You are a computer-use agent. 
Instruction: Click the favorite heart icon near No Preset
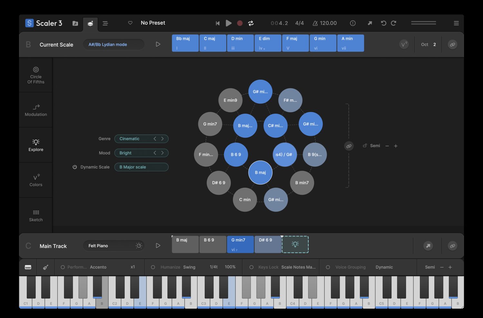(x=130, y=23)
